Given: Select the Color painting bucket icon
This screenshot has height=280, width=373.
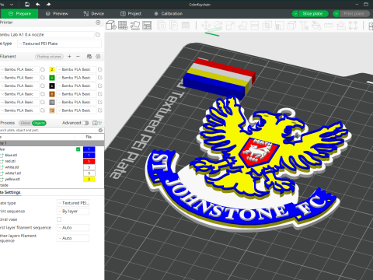Looking at the screenshot, I should [x=316, y=26].
